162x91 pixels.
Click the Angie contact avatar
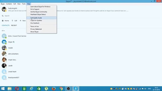[x=4, y=60]
